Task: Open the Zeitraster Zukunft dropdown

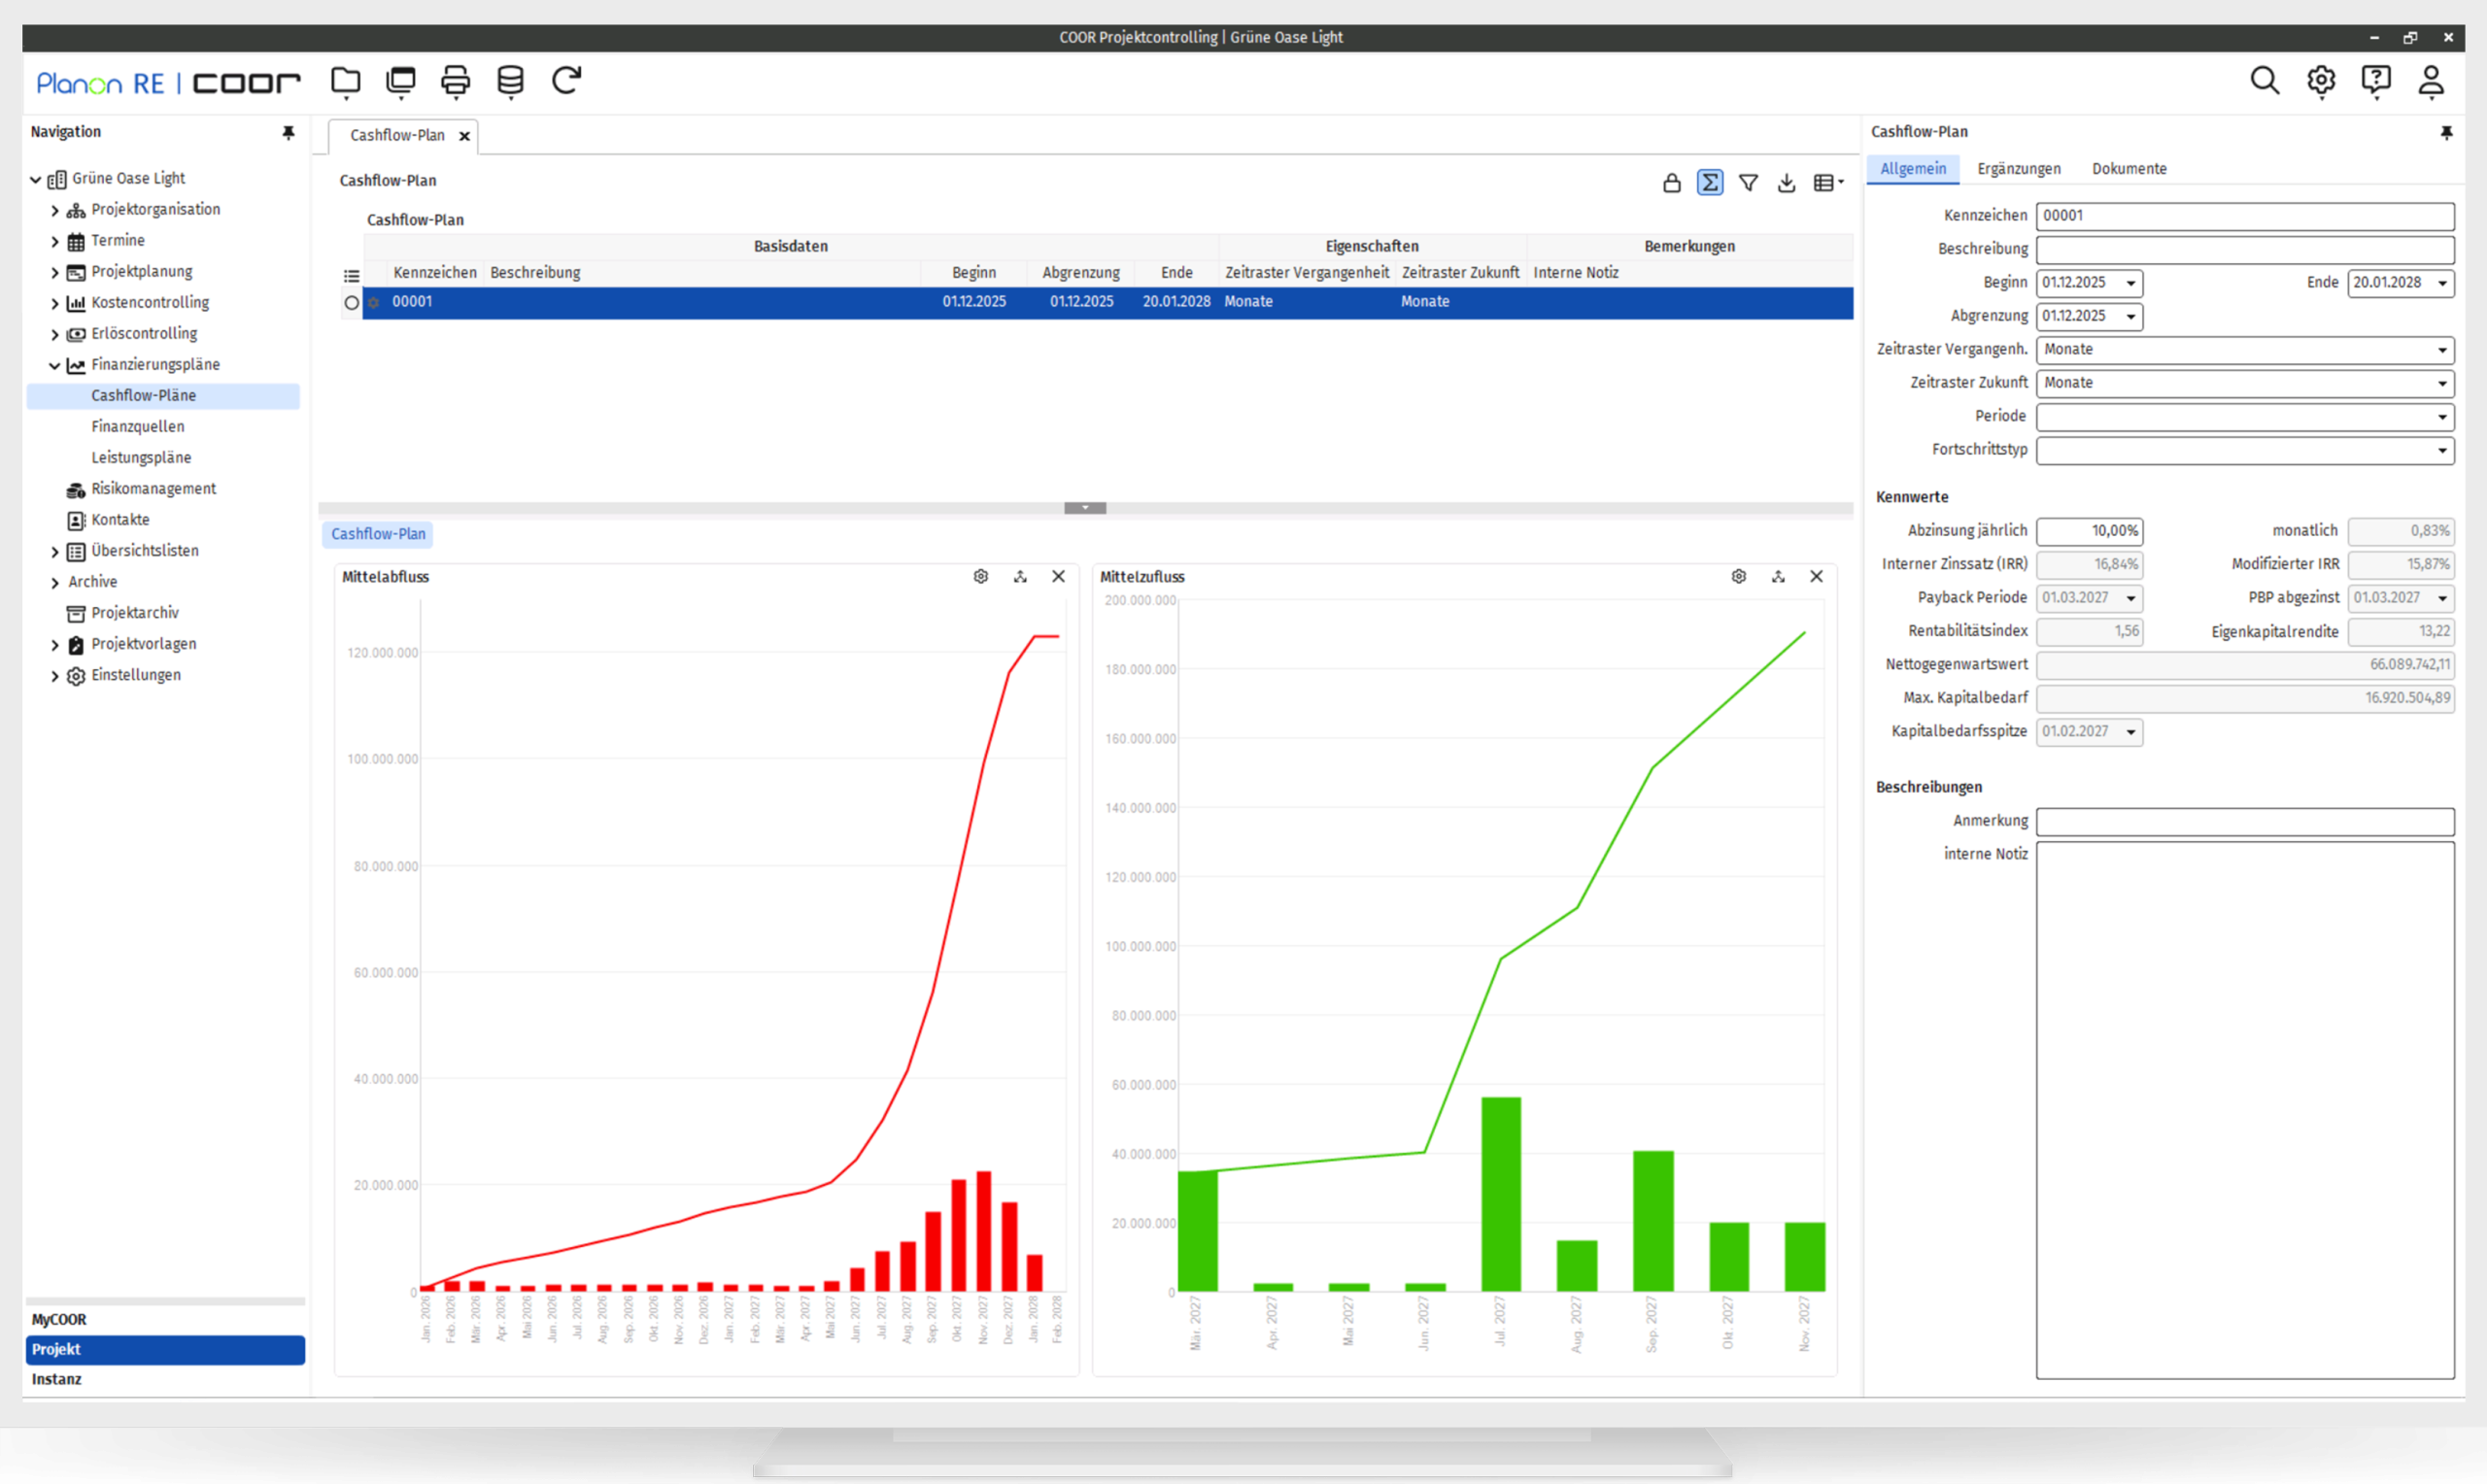Action: coord(2441,384)
